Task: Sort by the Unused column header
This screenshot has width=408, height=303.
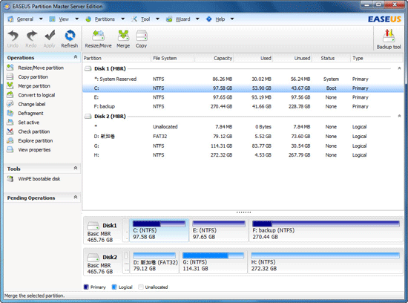Action: coord(292,58)
